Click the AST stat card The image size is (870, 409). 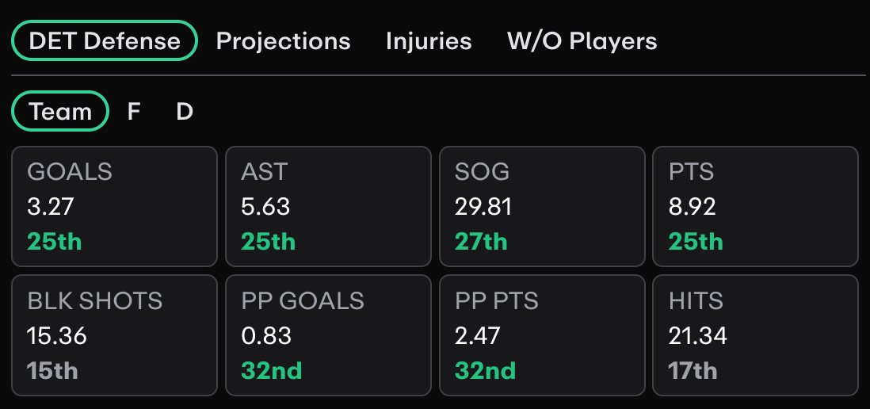(328, 206)
